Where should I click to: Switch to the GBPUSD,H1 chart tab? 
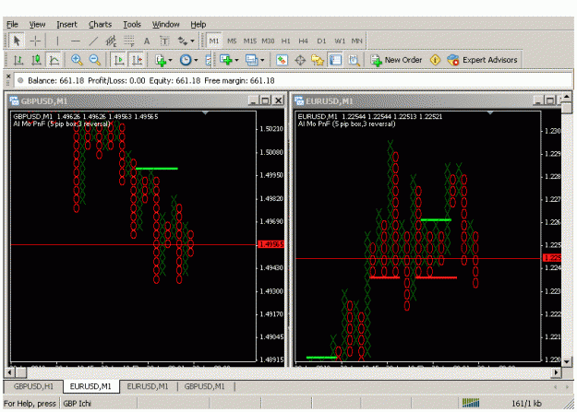tap(33, 386)
